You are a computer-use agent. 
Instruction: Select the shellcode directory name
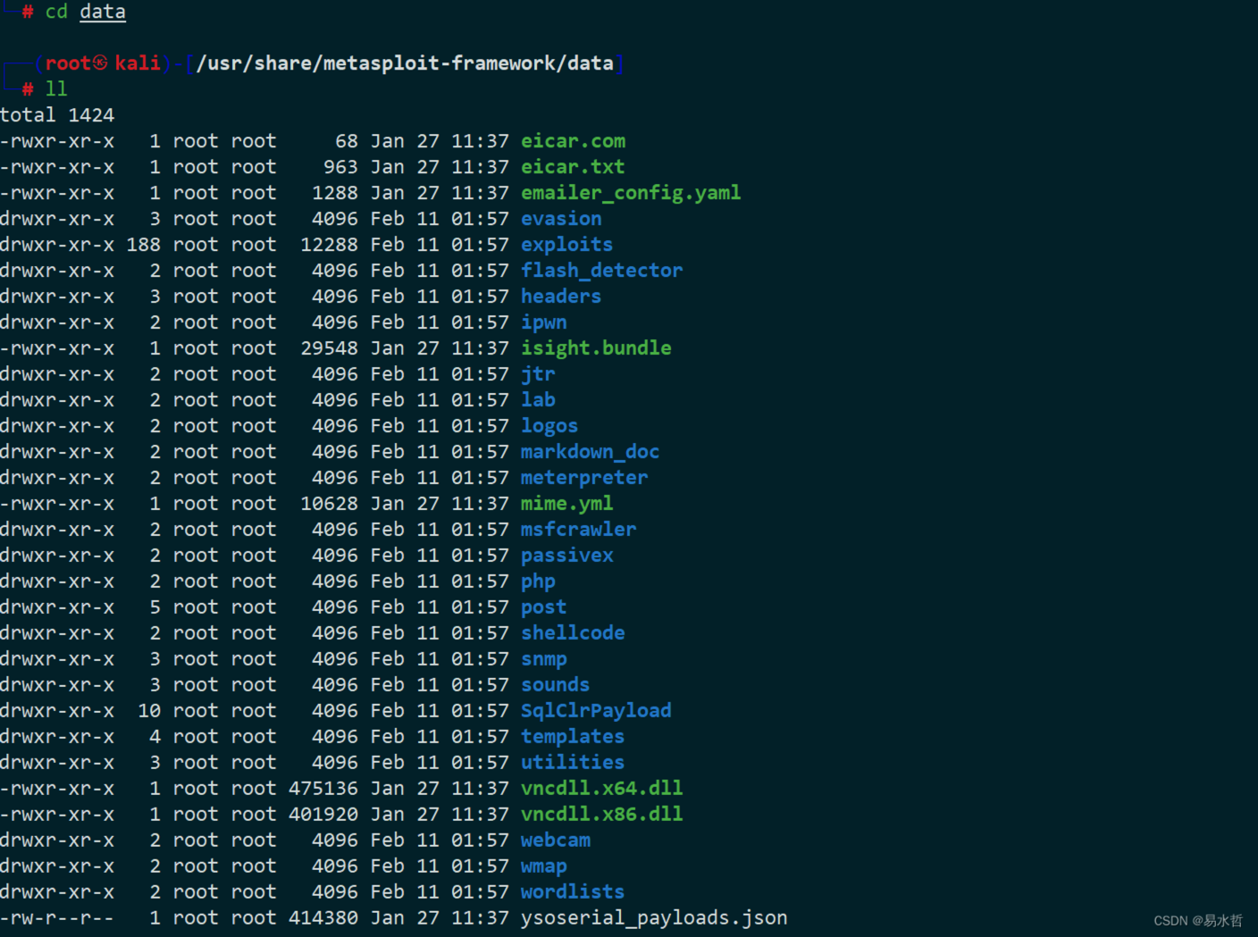click(x=573, y=633)
